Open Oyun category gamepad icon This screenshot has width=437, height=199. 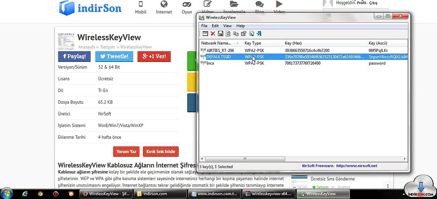(187, 5)
